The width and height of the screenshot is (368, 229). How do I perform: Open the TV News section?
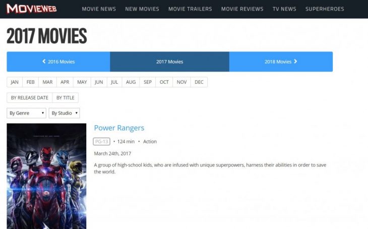point(284,9)
